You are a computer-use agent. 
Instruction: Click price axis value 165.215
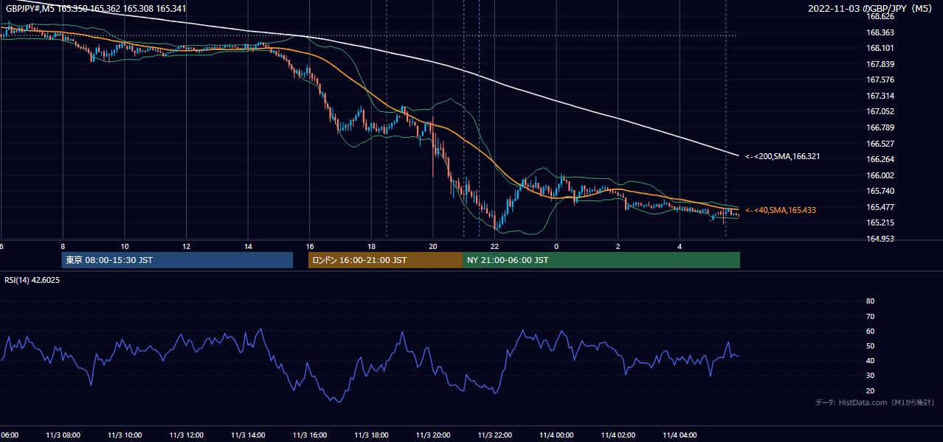tap(880, 222)
